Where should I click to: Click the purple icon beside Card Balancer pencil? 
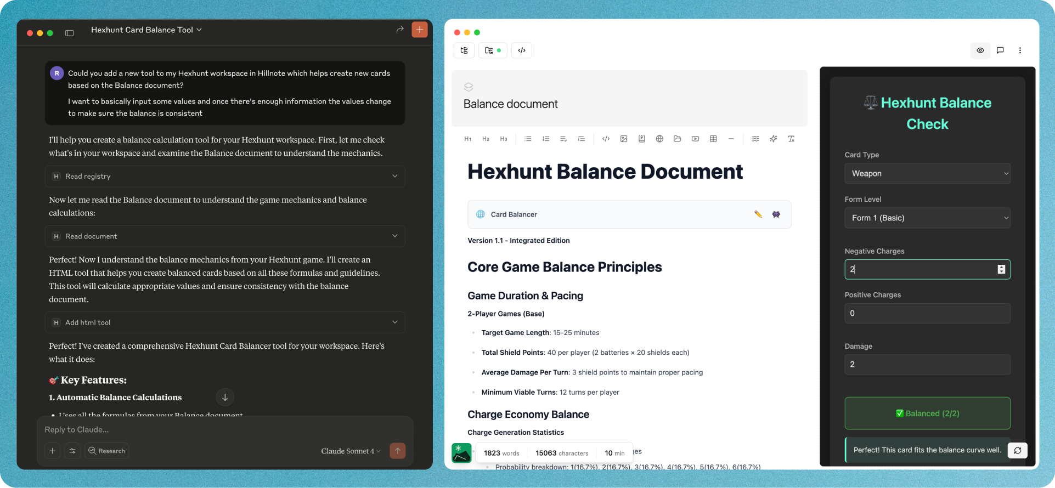click(776, 214)
